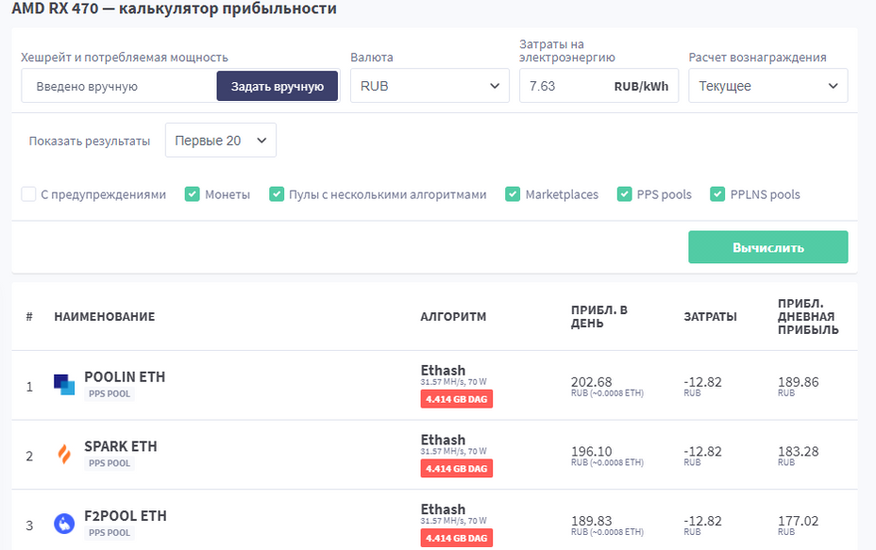Uncheck the 'Монеты' checkbox
Screen dimensions: 876x550
tap(193, 194)
